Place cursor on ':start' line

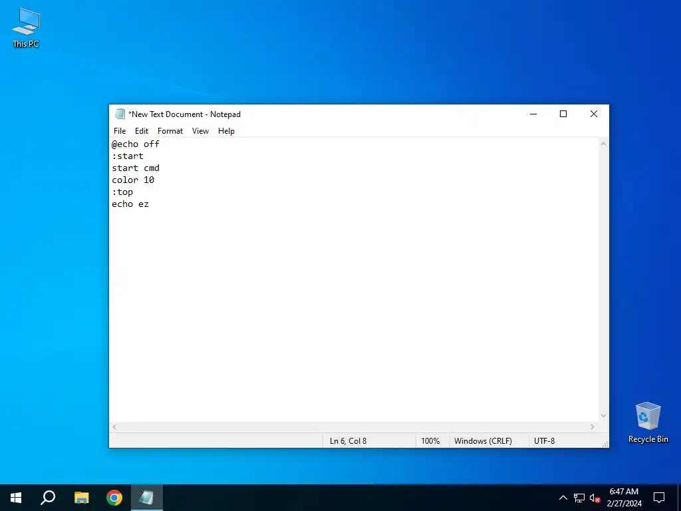click(x=128, y=156)
